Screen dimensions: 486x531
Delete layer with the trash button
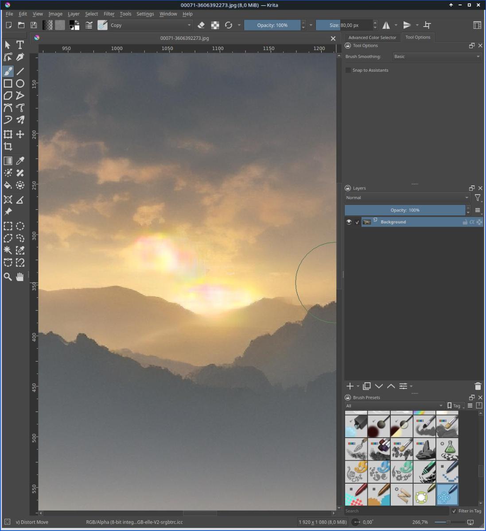coord(478,386)
